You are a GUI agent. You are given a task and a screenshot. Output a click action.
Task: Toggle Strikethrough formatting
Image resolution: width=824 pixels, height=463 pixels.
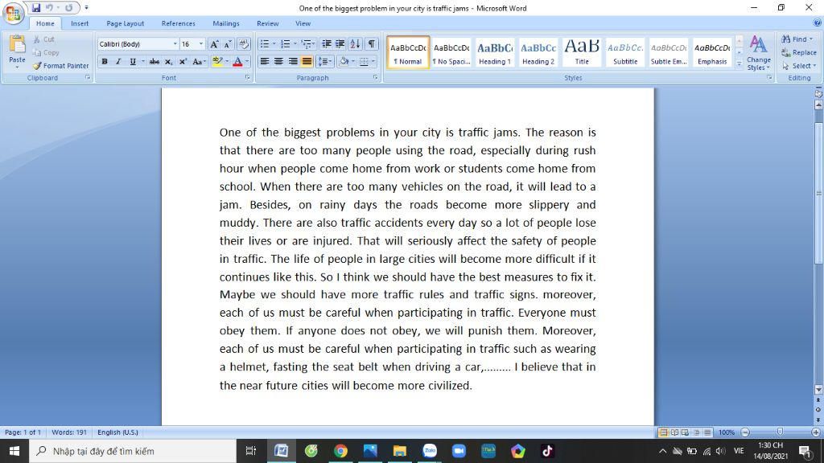tap(154, 62)
